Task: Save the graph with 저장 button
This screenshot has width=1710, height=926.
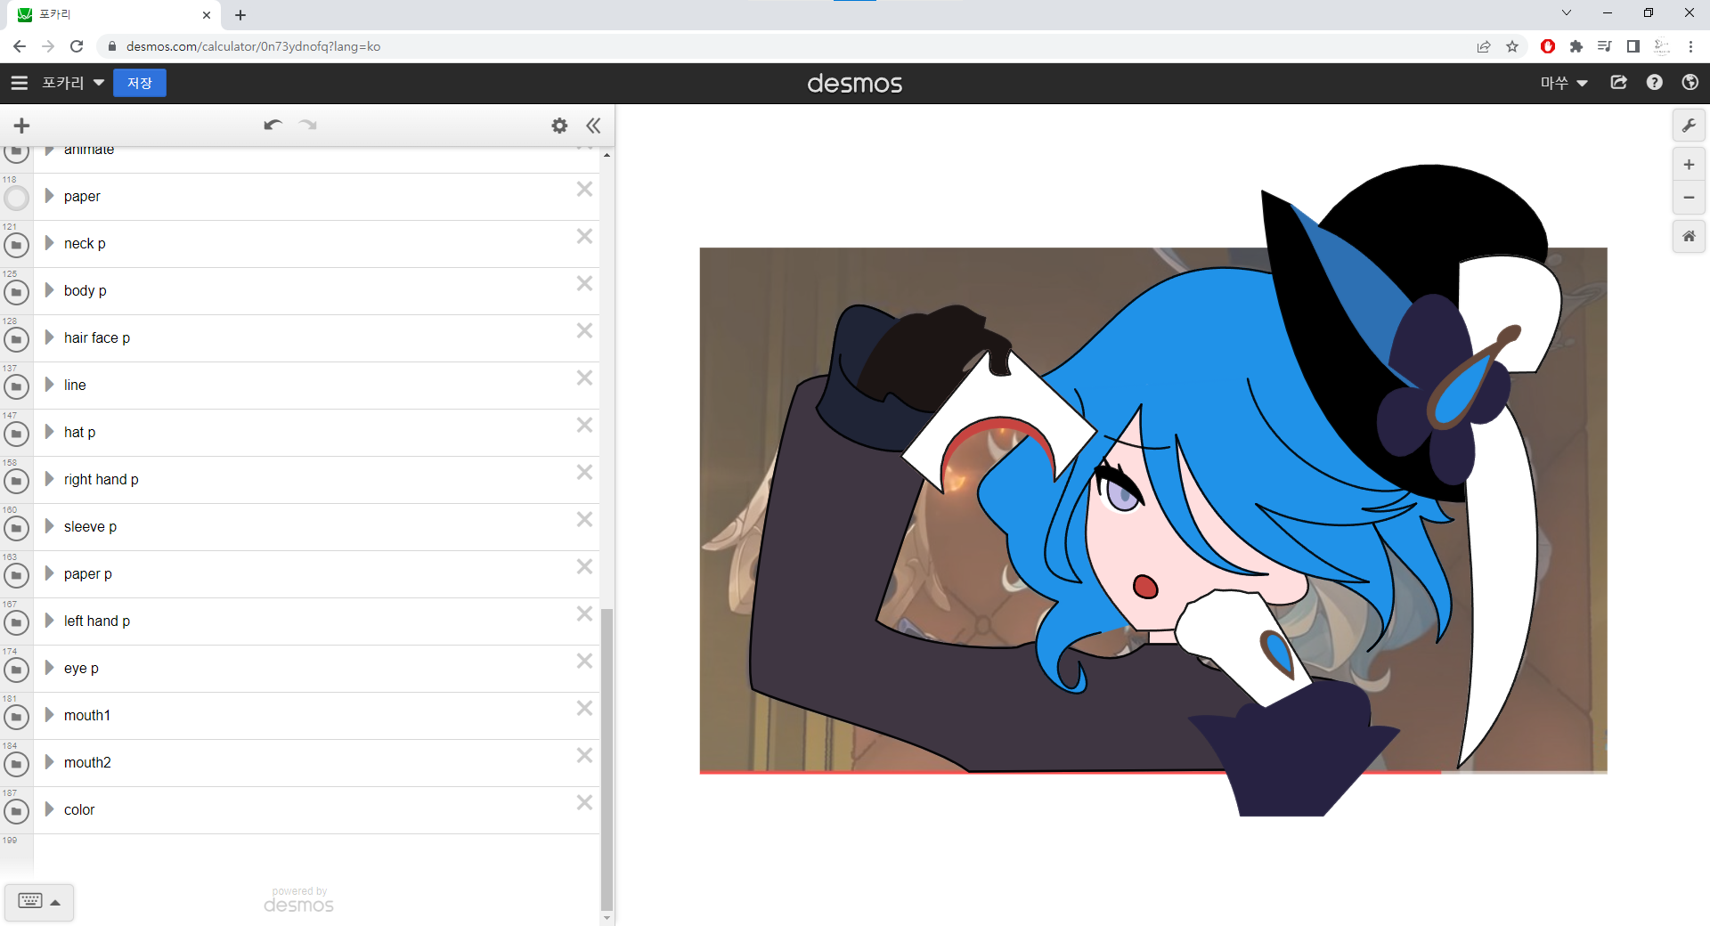Action: click(140, 83)
